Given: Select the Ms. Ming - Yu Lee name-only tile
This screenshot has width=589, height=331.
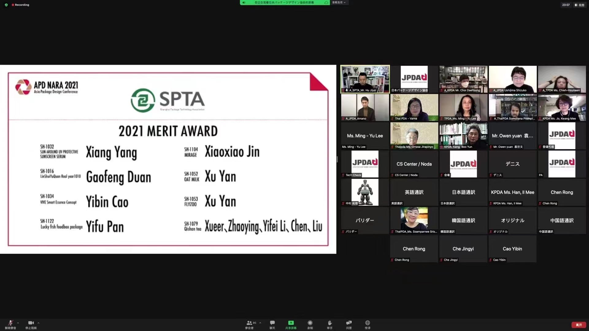Looking at the screenshot, I should (x=365, y=136).
